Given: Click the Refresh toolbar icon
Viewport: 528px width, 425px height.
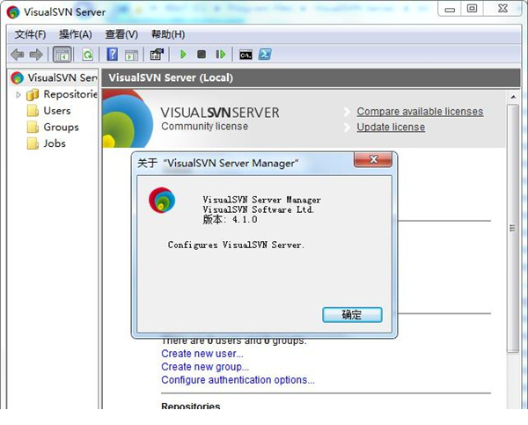Looking at the screenshot, I should click(87, 55).
